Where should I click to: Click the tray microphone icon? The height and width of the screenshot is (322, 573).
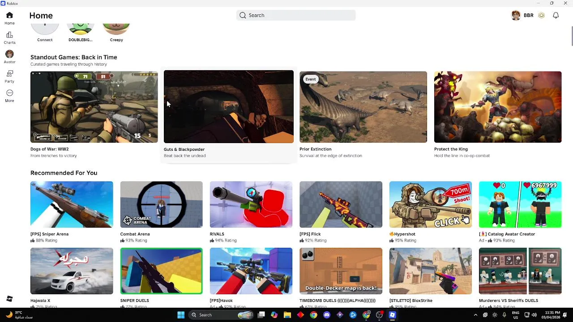504,315
